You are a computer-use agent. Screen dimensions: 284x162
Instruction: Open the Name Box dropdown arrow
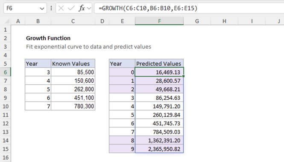(x=42, y=9)
